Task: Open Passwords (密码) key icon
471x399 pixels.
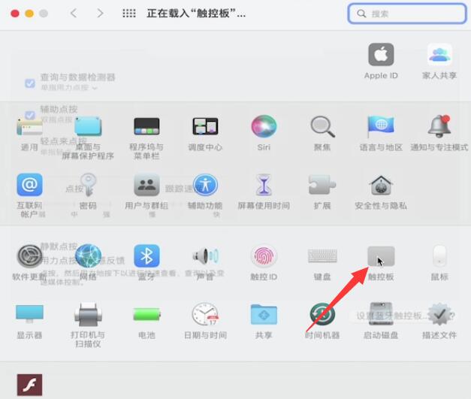Action: coord(88,185)
